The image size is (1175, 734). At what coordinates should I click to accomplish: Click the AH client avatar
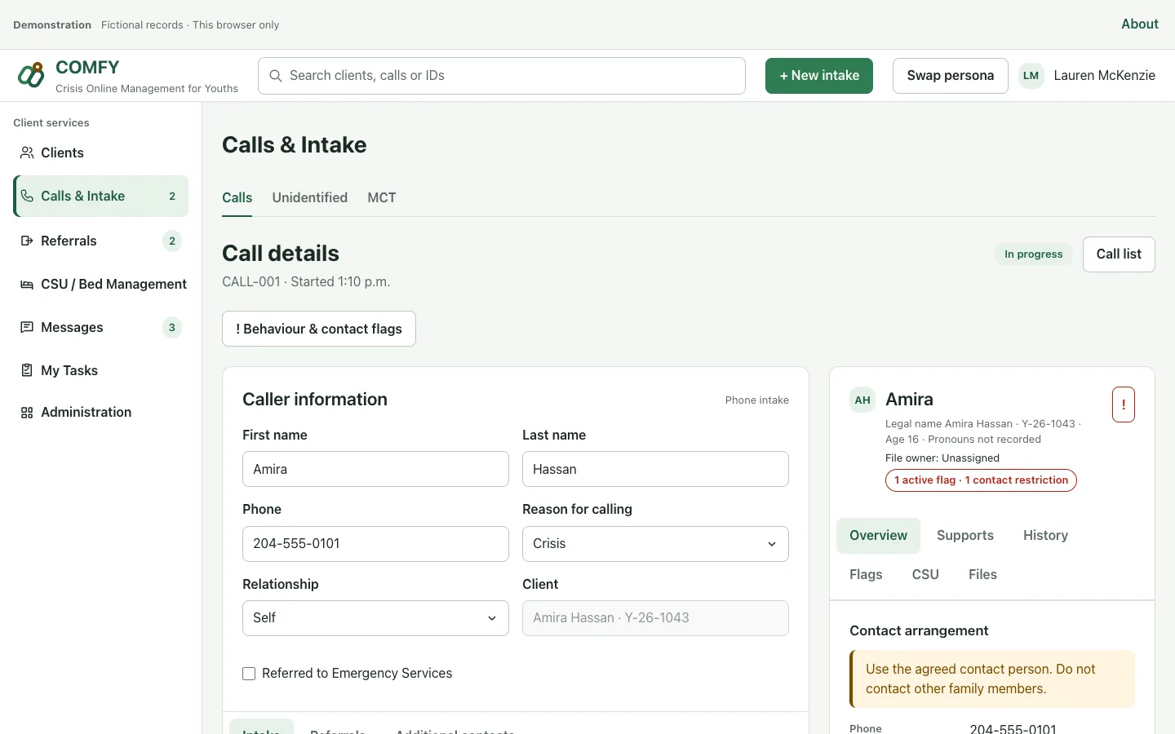[862, 400]
